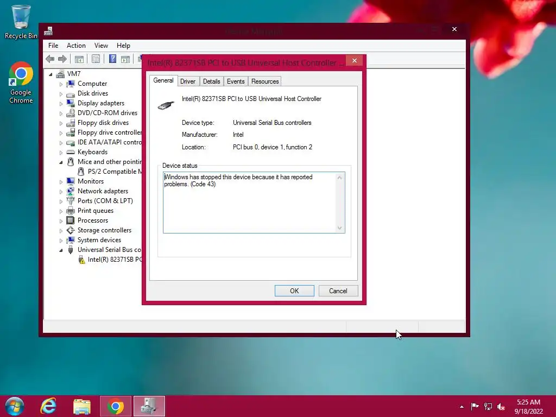Click the network tray icon
The image size is (556, 417).
click(x=488, y=407)
